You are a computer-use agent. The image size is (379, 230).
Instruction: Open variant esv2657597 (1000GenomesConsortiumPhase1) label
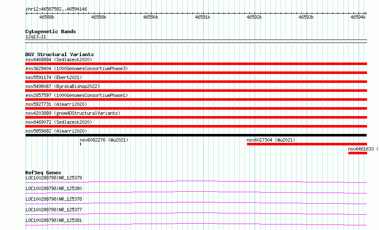(77, 95)
